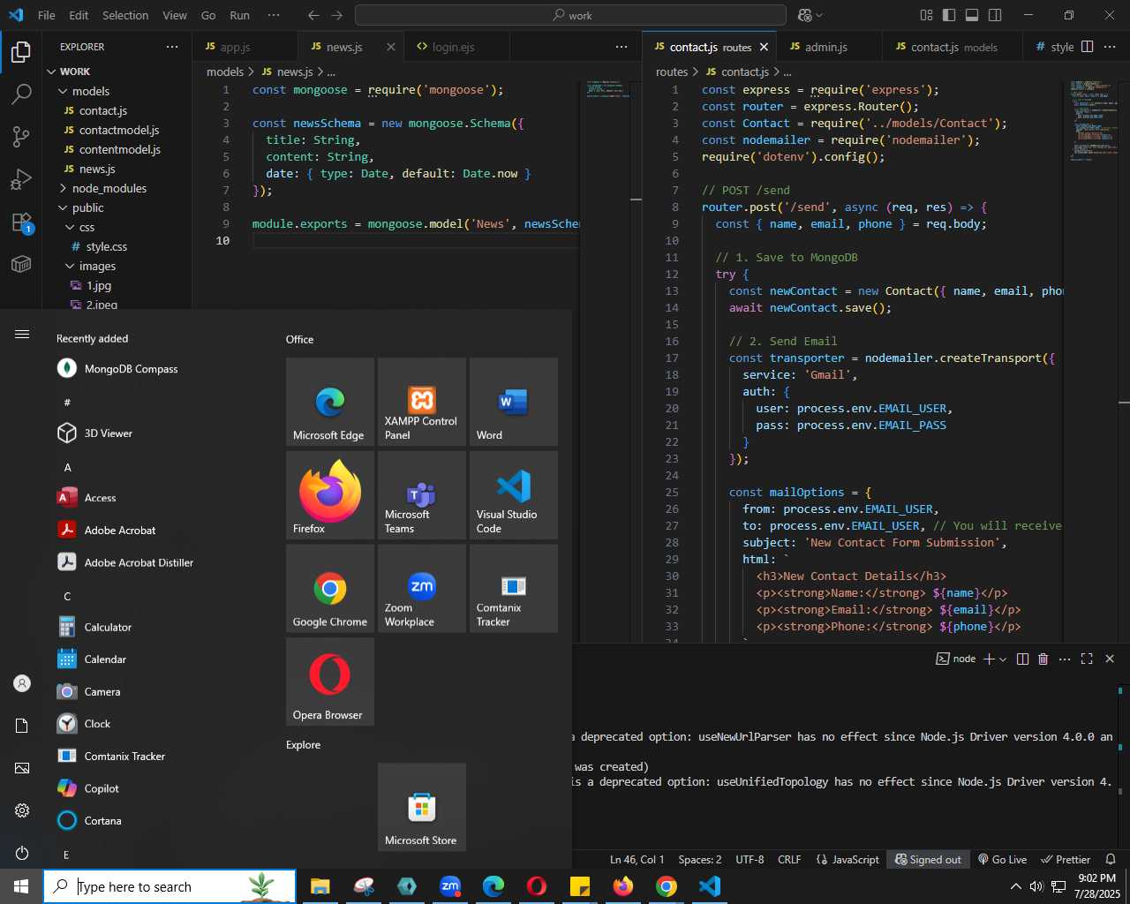Launch the Firefox tile
The height and width of the screenshot is (904, 1130).
(330, 495)
